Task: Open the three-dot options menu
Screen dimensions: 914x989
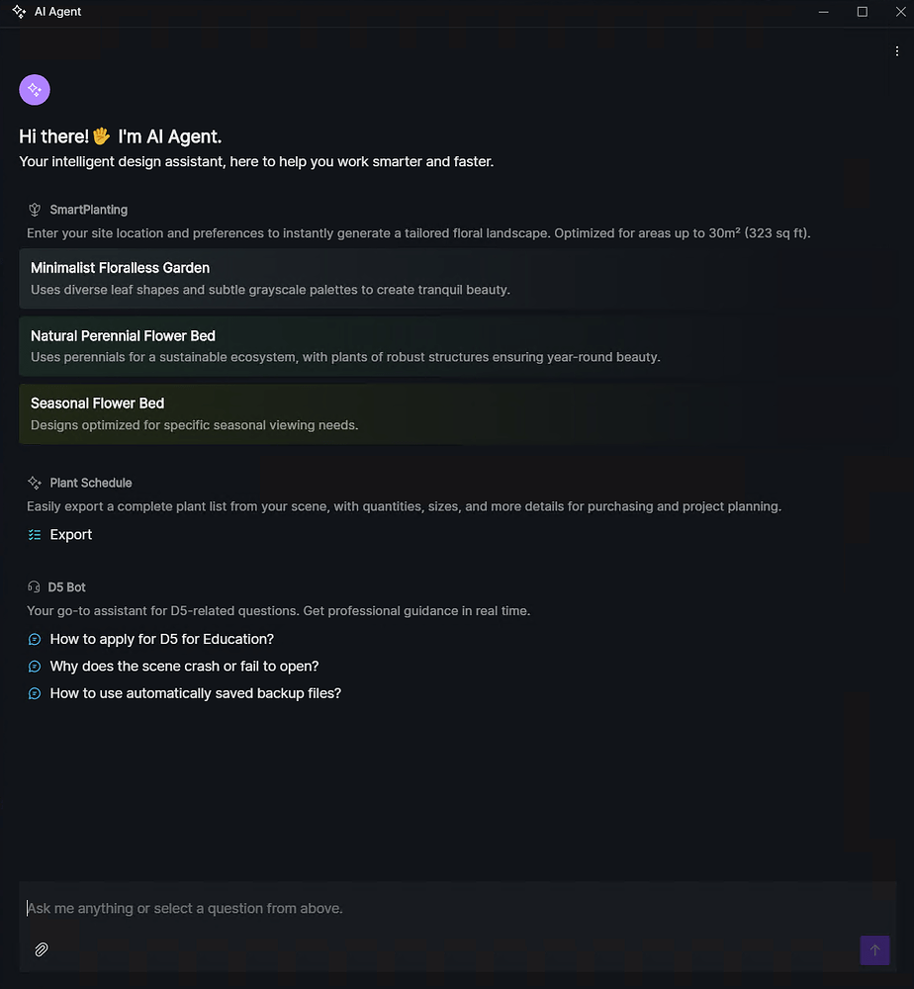Action: coord(897,49)
